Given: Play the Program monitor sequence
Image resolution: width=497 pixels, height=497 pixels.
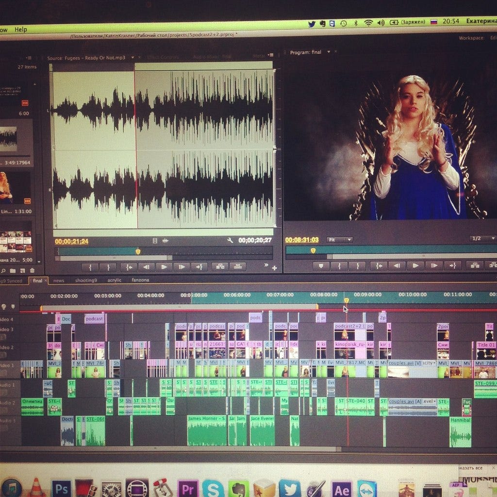Looking at the screenshot, I should click(x=415, y=265).
